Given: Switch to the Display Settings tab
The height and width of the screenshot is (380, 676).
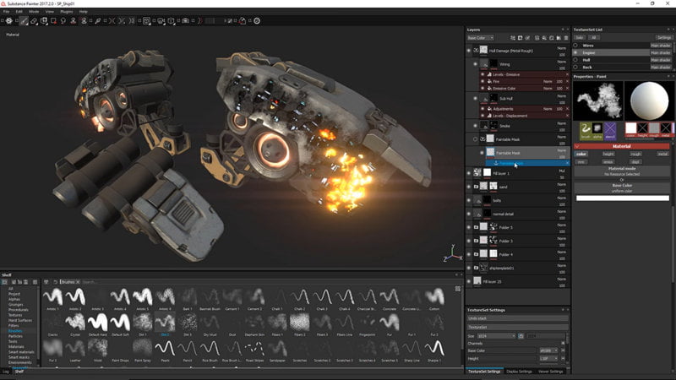Looking at the screenshot, I should [x=519, y=371].
